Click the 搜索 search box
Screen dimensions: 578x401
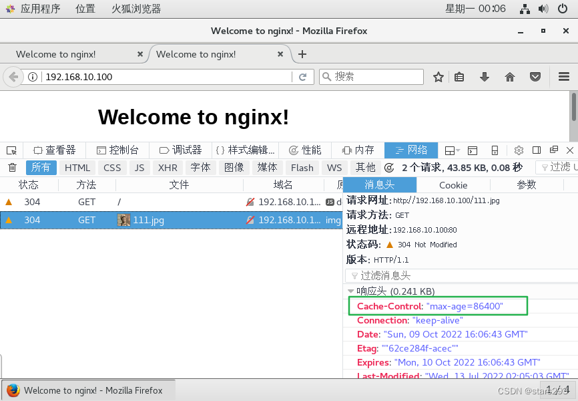coord(371,77)
